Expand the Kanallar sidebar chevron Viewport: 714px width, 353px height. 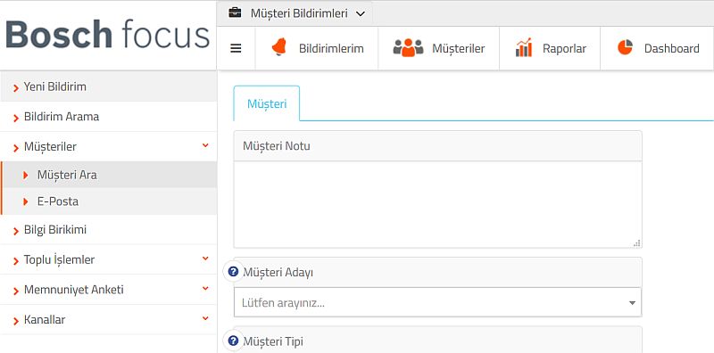pyautogui.click(x=205, y=318)
